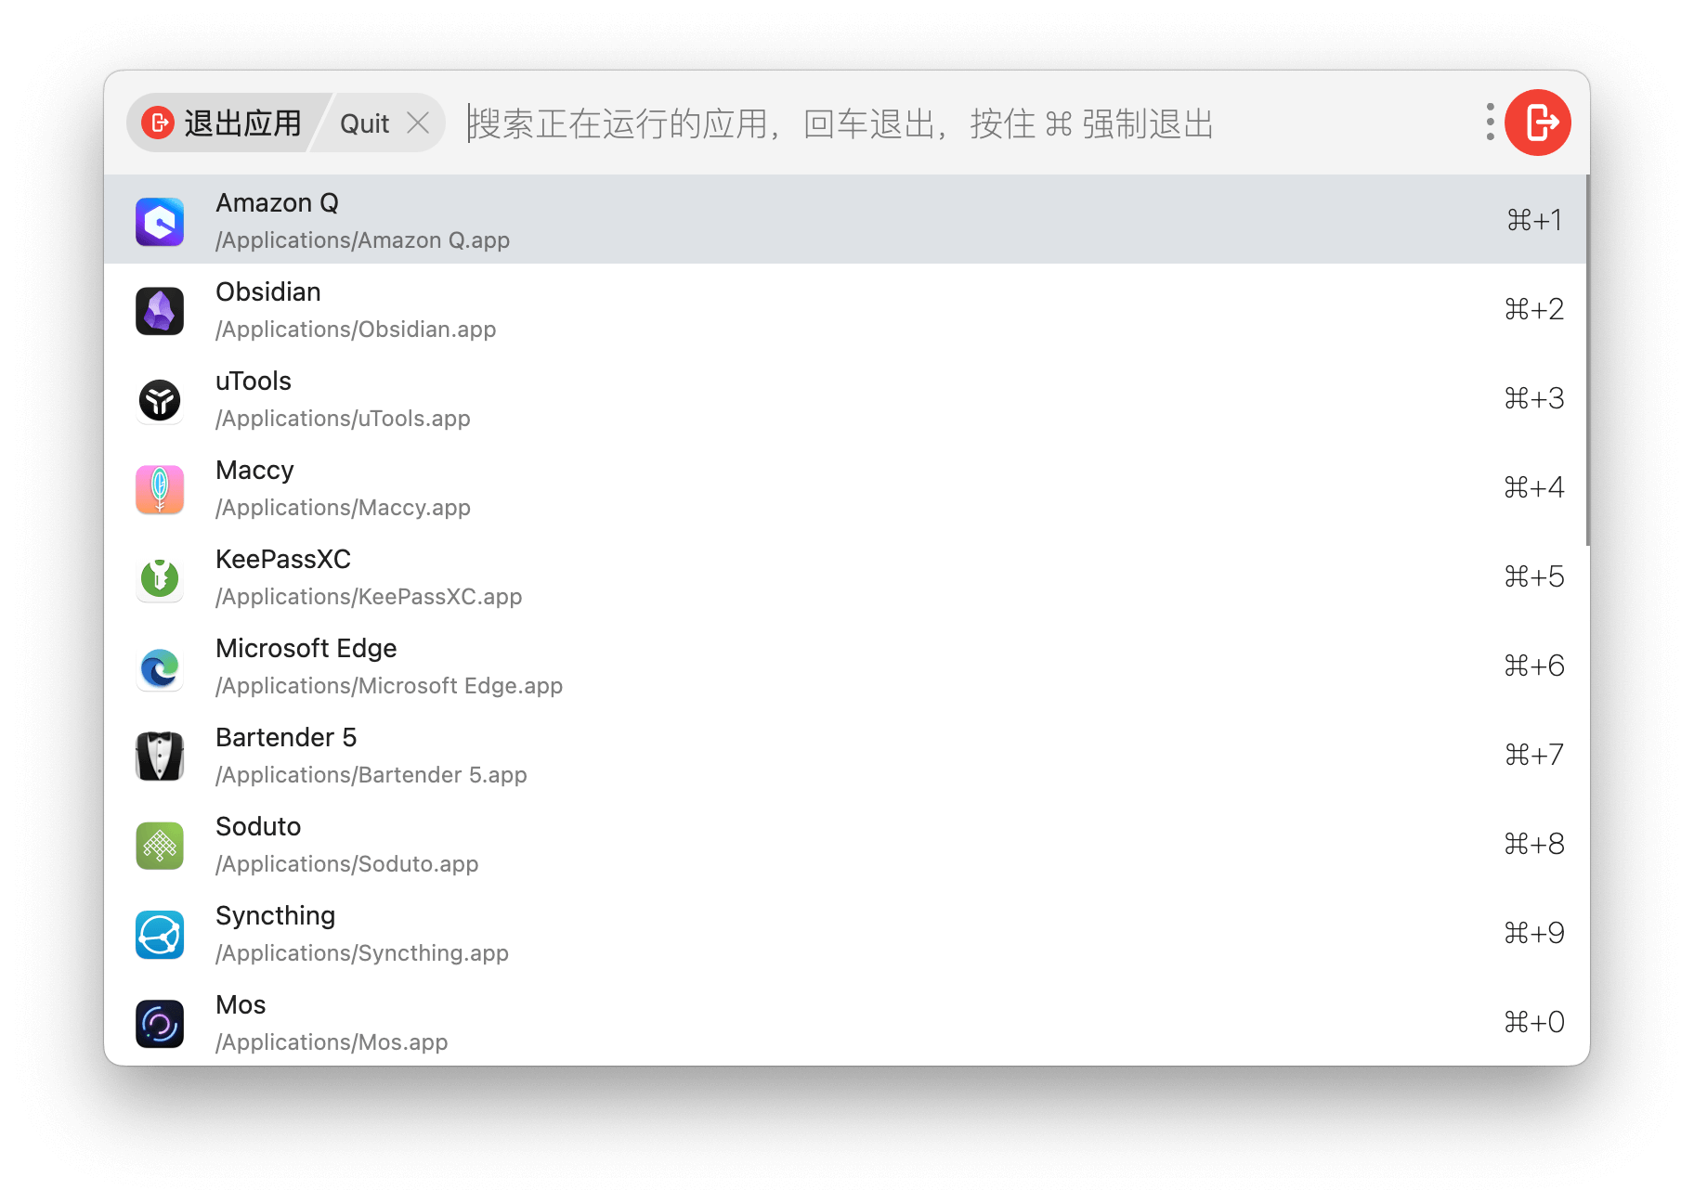Remove the Quit tag with the X
Image resolution: width=1694 pixels, height=1203 pixels.
[x=418, y=123]
